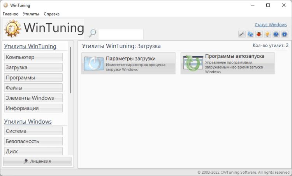
Task: Open the Справка menu
Action: coord(51,14)
